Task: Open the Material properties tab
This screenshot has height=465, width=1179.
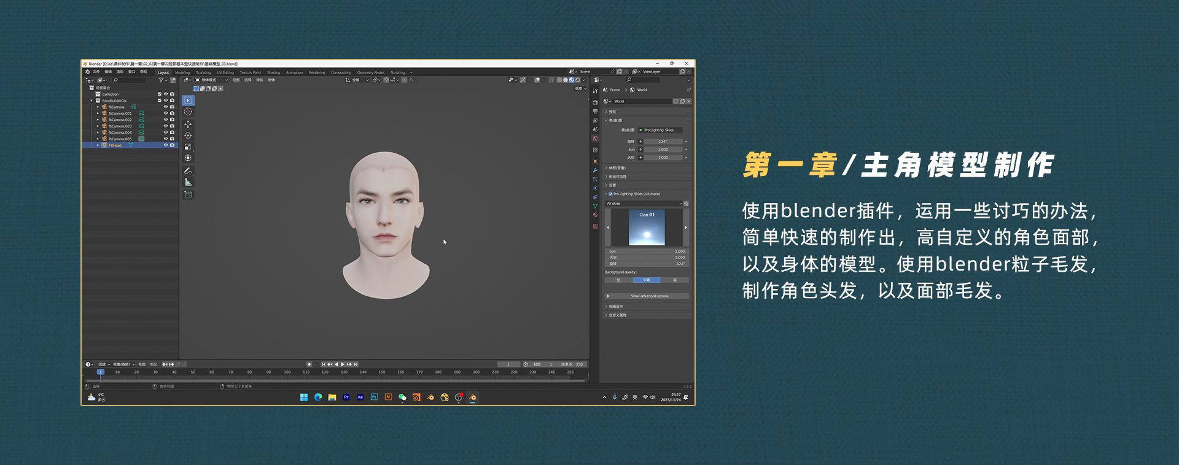Action: coord(595,215)
